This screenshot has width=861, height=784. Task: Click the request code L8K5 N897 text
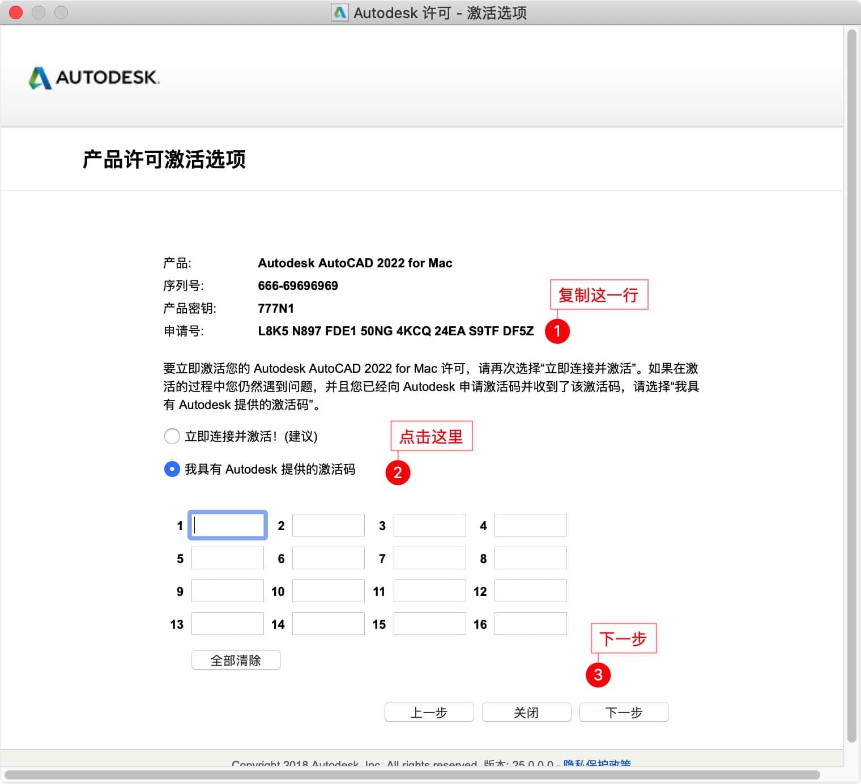[395, 331]
